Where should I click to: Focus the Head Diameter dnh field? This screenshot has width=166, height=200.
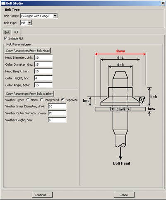pyautogui.click(x=43, y=57)
